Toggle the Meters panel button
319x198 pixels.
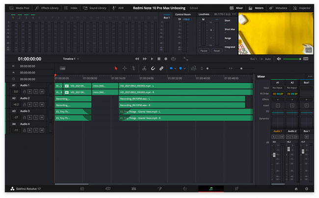[x=256, y=8]
